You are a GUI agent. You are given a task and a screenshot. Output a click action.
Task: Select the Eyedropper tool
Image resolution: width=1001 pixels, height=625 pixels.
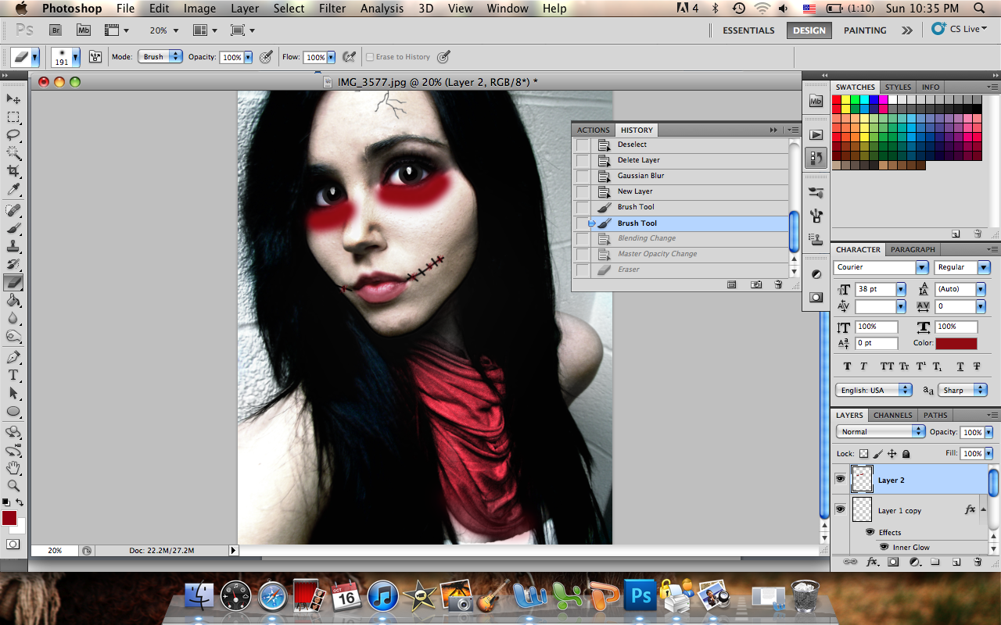point(13,190)
